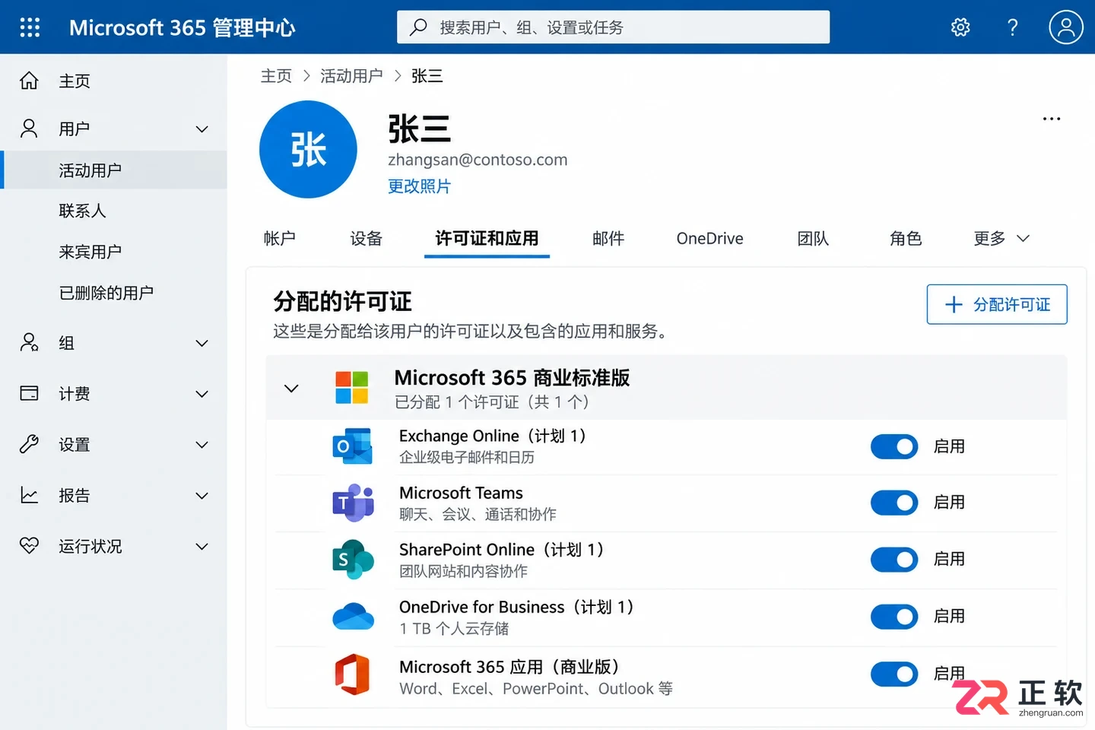Select the 许可证和应用 tab

(x=487, y=238)
